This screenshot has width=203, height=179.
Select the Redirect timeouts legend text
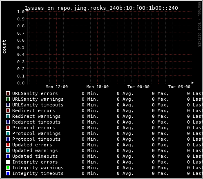[x=36, y=122]
